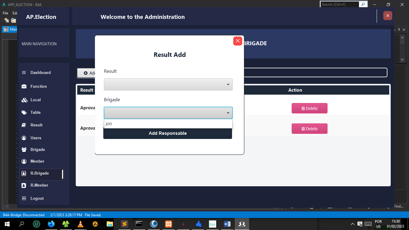Viewport: 409px width, 230px height.
Task: Open VLC media player from taskbar
Action: point(81,224)
